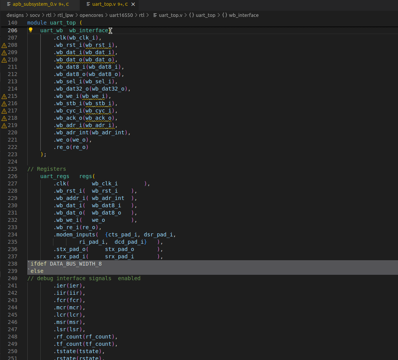Click the warning icon next to line 215
398x360 pixels.
3,96
